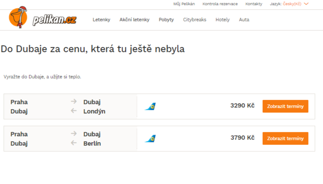Show dates for the 3790 Kč offer
323x184 pixels.
[285, 138]
